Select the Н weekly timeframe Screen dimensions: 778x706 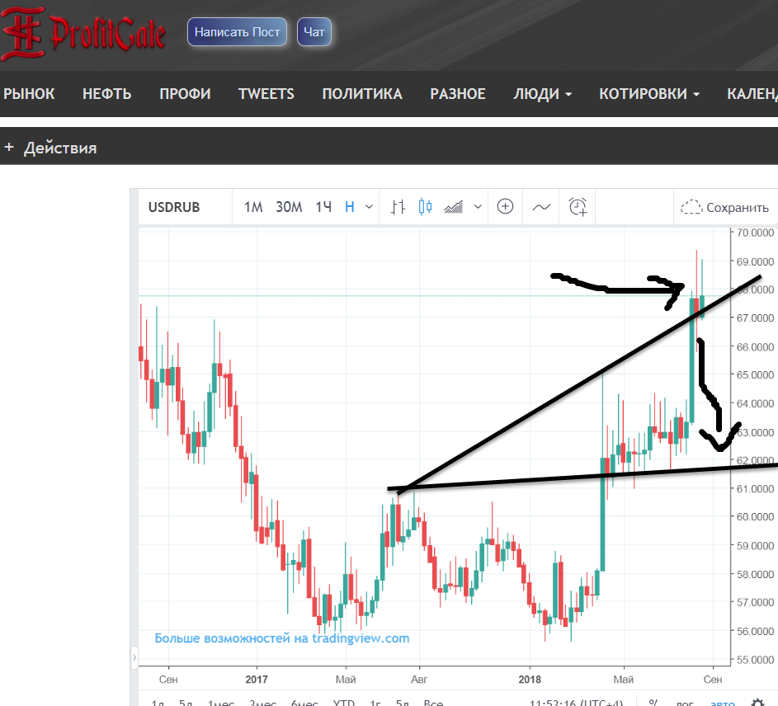[x=349, y=207]
